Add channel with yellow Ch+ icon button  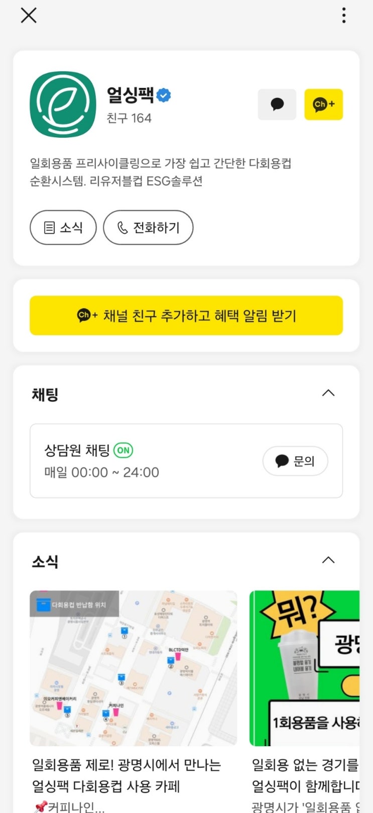pos(324,105)
